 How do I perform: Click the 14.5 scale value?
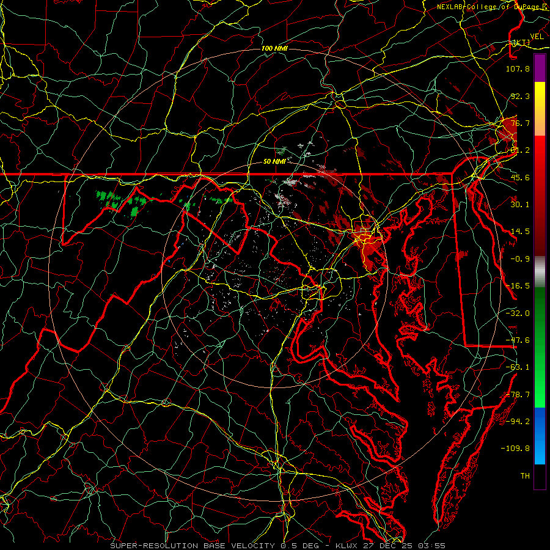coord(520,232)
